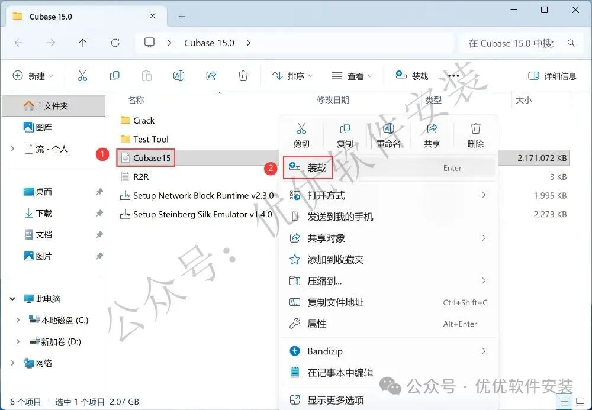The height and width of the screenshot is (410, 592).
Task: Open 桌面 in the sidebar
Action: tap(38, 192)
